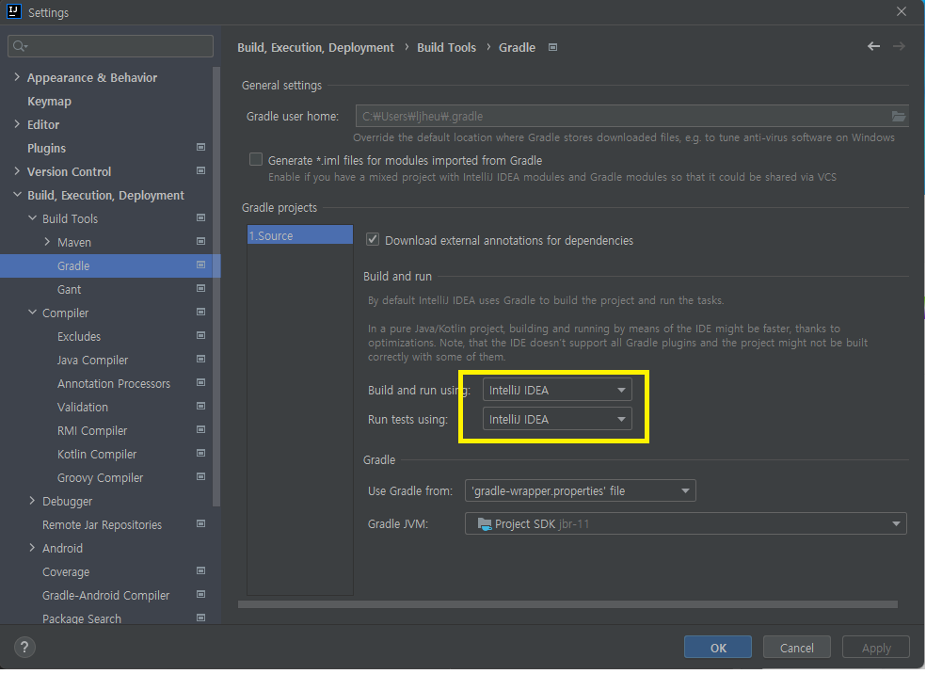Click the project-settings icon beside Maven
The height and width of the screenshot is (674, 926).
point(200,242)
